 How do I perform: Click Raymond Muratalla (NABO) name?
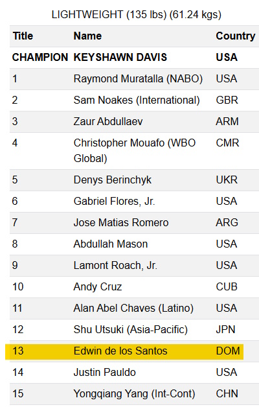click(138, 79)
